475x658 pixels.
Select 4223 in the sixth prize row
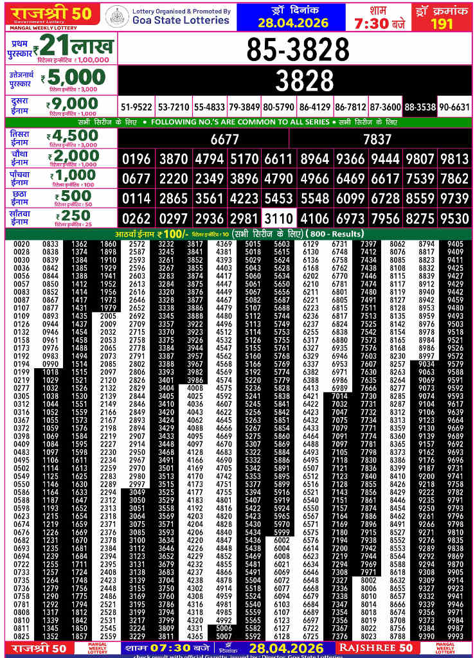pos(244,199)
